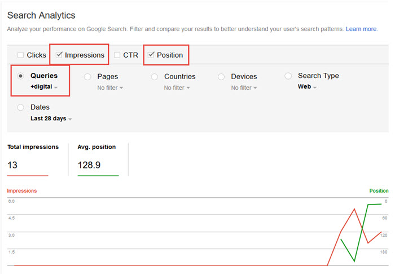Viewport: 395px width, 274px height.
Task: Follow the 'Learn more' link
Action: (x=361, y=29)
